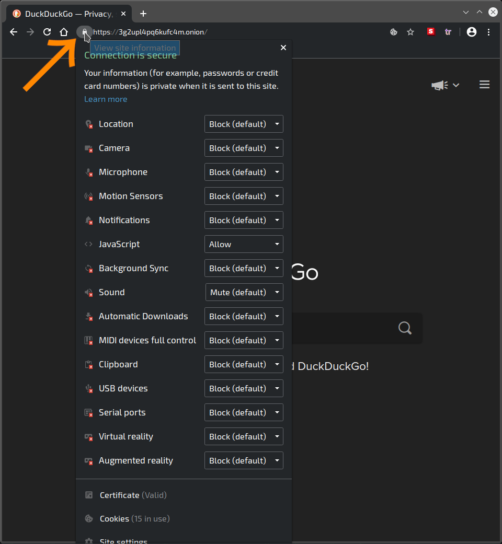The width and height of the screenshot is (502, 544).
Task: Click the Motion Sensors permission icon
Action: click(89, 196)
